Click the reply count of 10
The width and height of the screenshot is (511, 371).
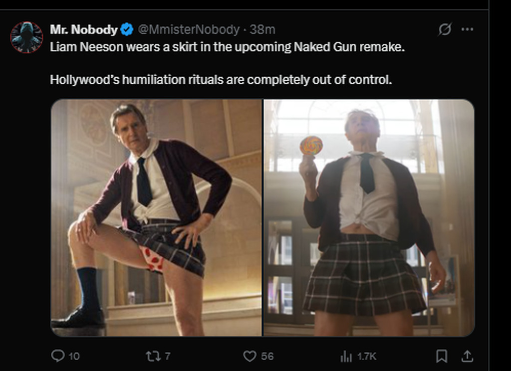74,356
